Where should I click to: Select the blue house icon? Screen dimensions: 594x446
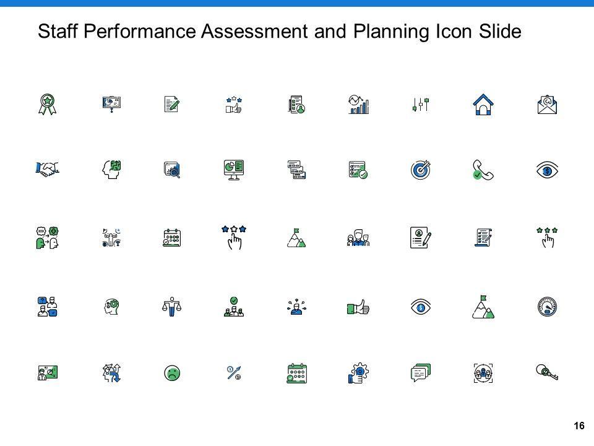point(483,105)
